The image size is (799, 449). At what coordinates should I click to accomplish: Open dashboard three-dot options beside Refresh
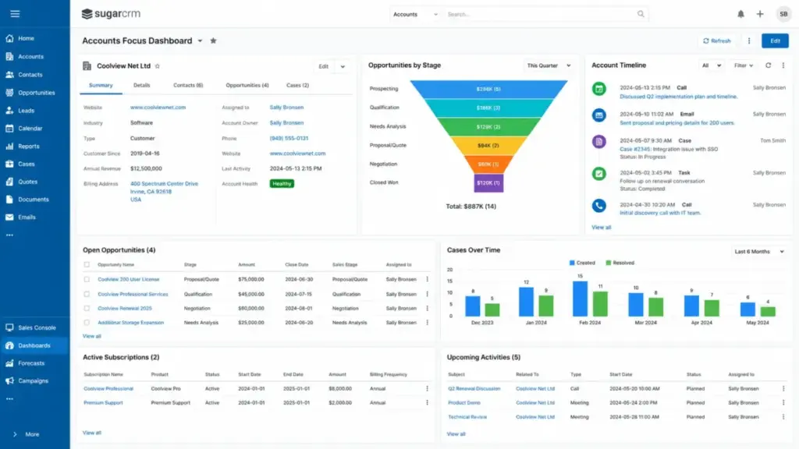(x=748, y=41)
